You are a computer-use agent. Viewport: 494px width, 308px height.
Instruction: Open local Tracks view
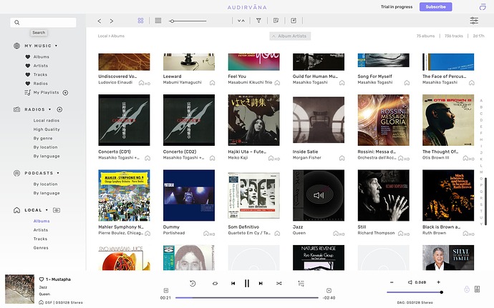click(40, 239)
